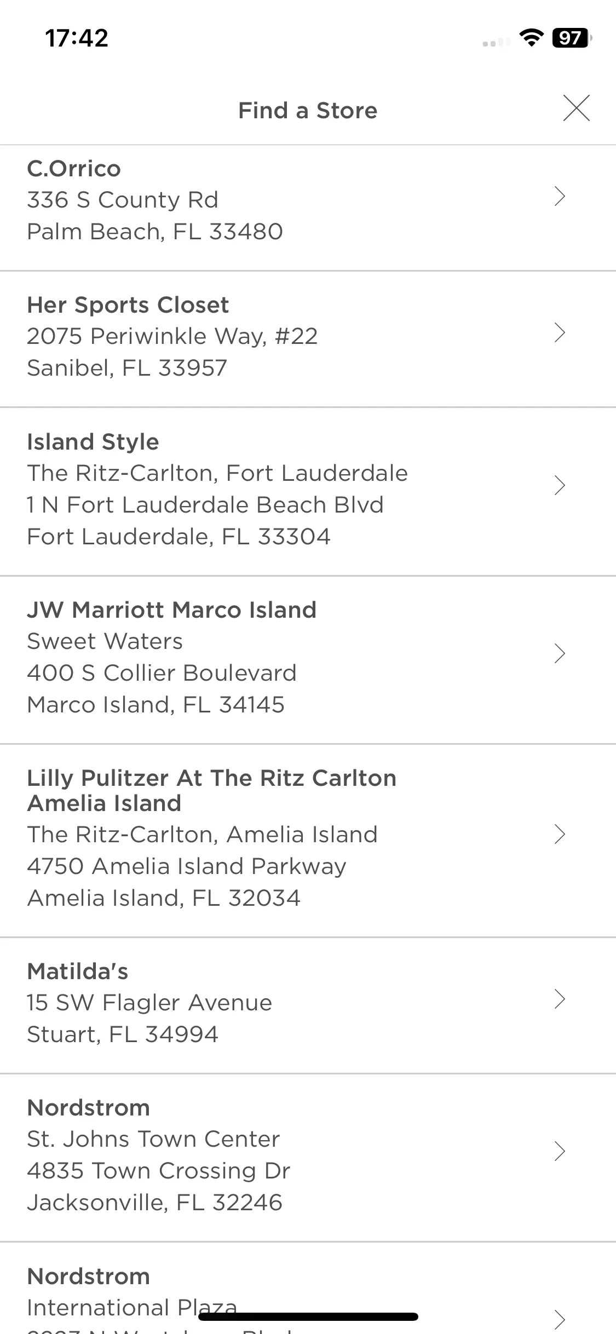Select JW Marriott Marco Island heading
This screenshot has height=1334, width=616.
click(171, 610)
